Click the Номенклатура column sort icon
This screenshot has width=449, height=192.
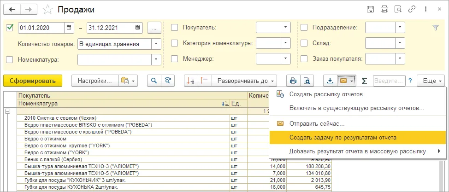tap(225, 104)
